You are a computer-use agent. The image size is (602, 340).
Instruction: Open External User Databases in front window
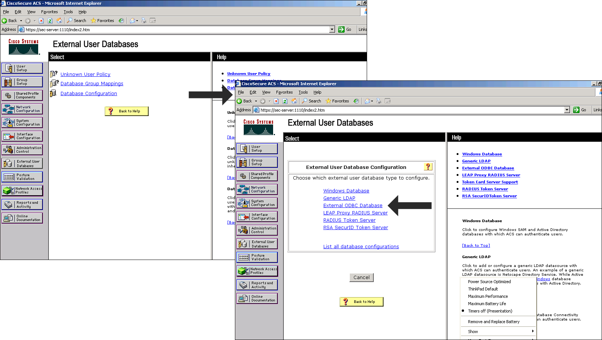tap(257, 244)
